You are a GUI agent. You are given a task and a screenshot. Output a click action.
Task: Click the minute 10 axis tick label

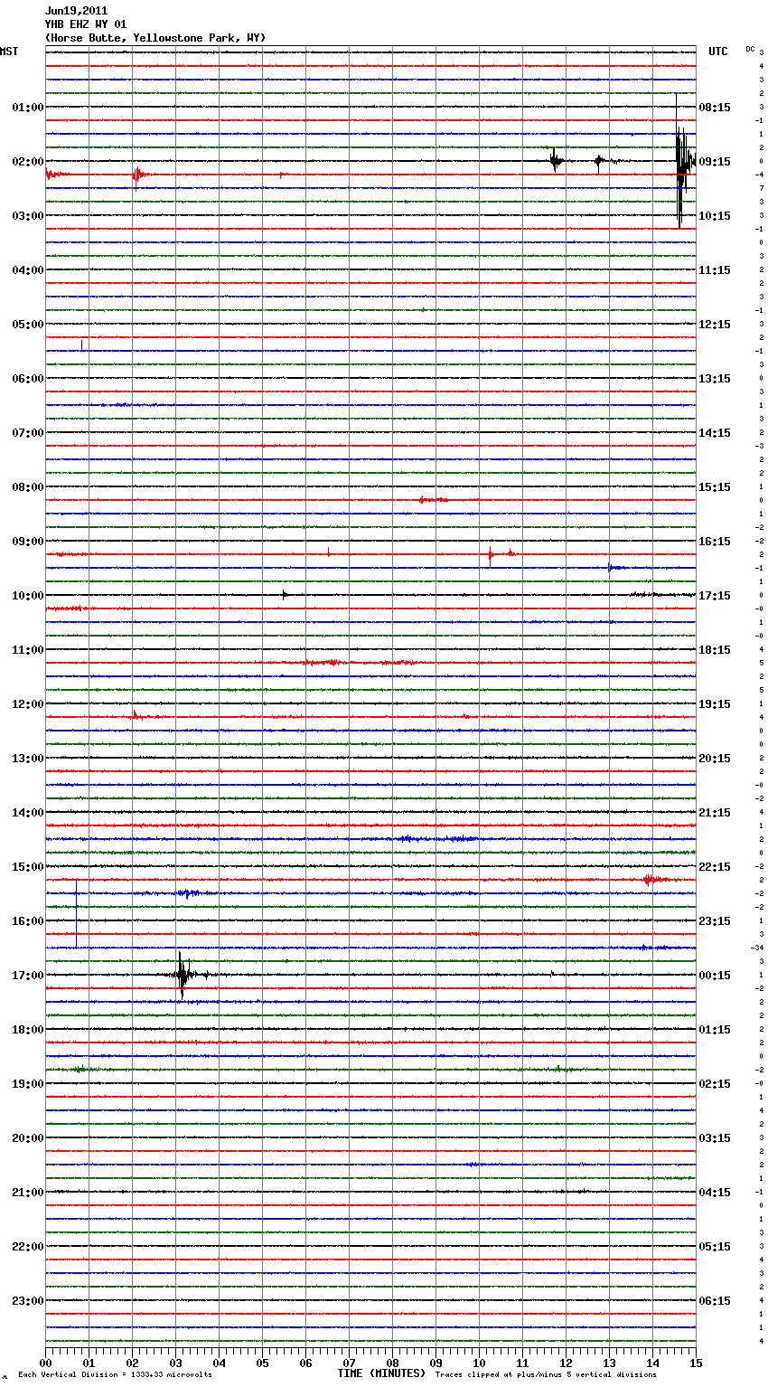coord(480,1363)
